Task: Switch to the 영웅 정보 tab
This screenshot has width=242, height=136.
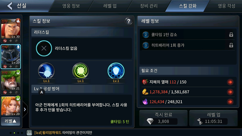Action: point(71,6)
